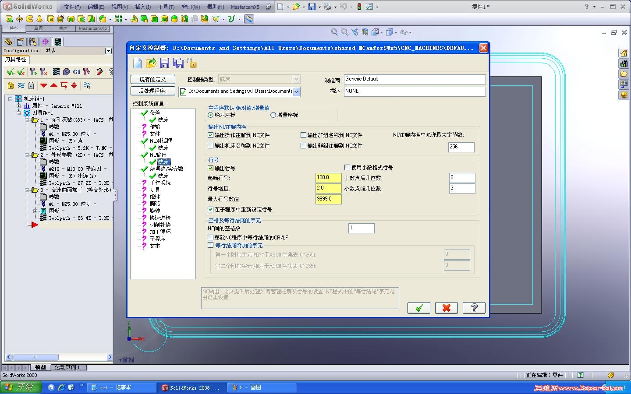The height and width of the screenshot is (394, 631).
Task: Enable decimal format line numbers checkbox
Action: click(347, 167)
